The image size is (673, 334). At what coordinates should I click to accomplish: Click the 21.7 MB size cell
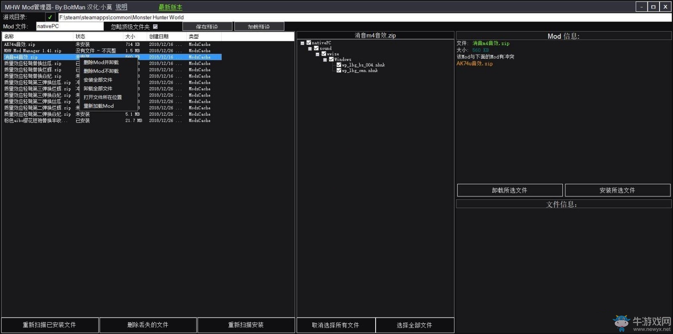click(x=133, y=120)
